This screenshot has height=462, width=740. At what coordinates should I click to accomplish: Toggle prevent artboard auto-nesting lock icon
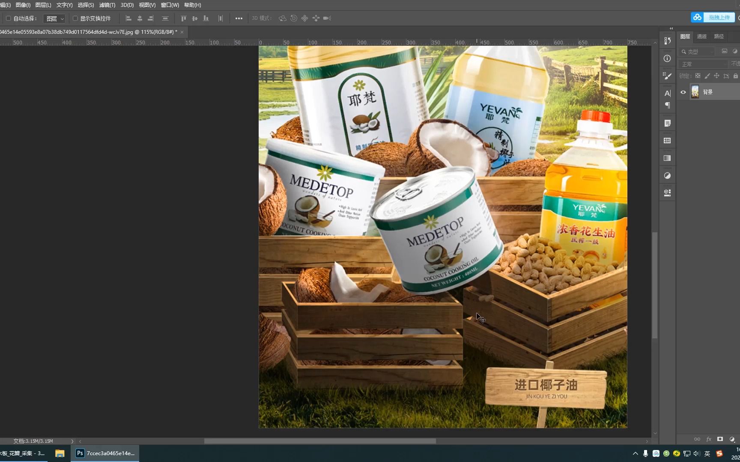tap(726, 76)
